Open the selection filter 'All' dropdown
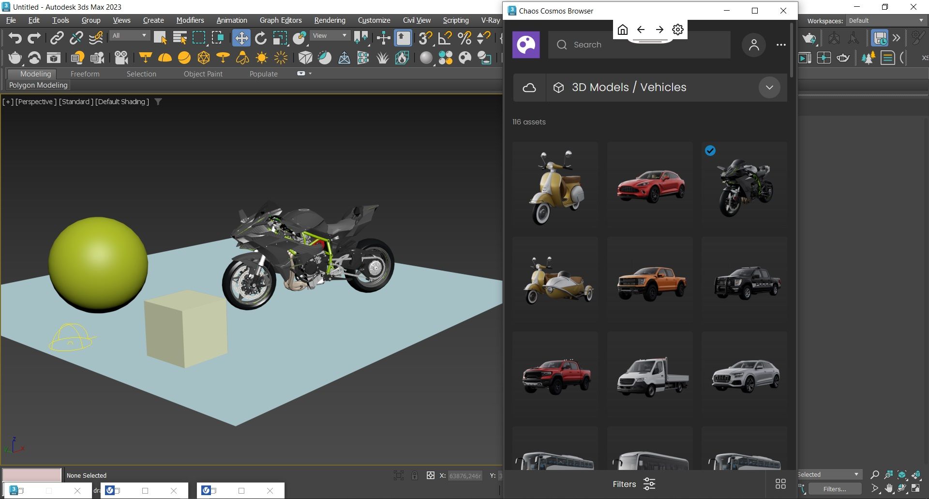The height and width of the screenshot is (499, 929). click(129, 36)
